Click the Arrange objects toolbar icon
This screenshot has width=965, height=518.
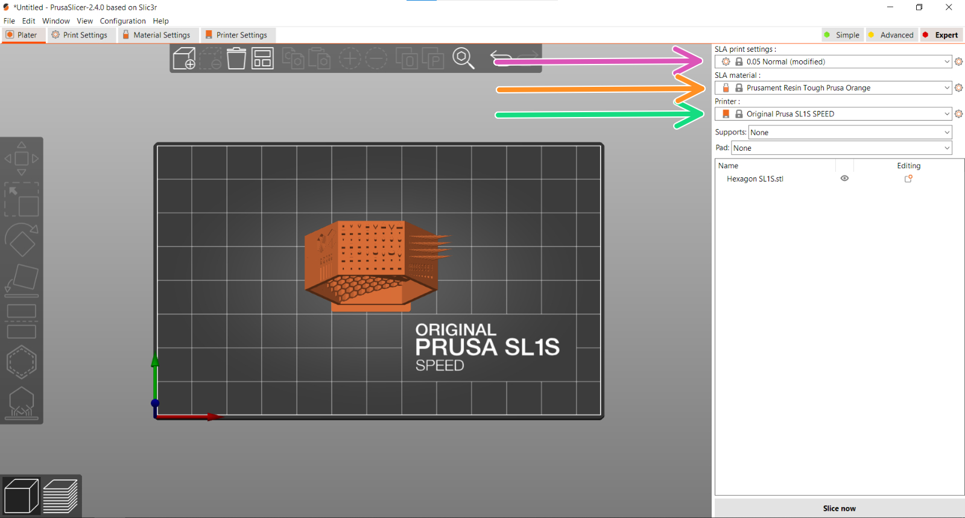[262, 58]
